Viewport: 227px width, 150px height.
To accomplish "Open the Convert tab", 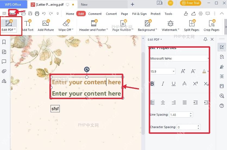I will coord(111,14).
